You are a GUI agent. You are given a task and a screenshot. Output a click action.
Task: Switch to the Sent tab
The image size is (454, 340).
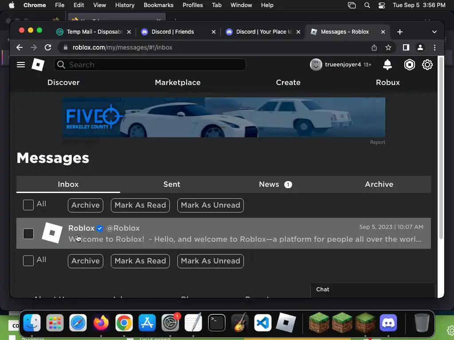coord(172,184)
